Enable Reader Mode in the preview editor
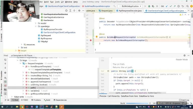Image resolution: width=193 pixels, height=109 pixels. coord(182,60)
